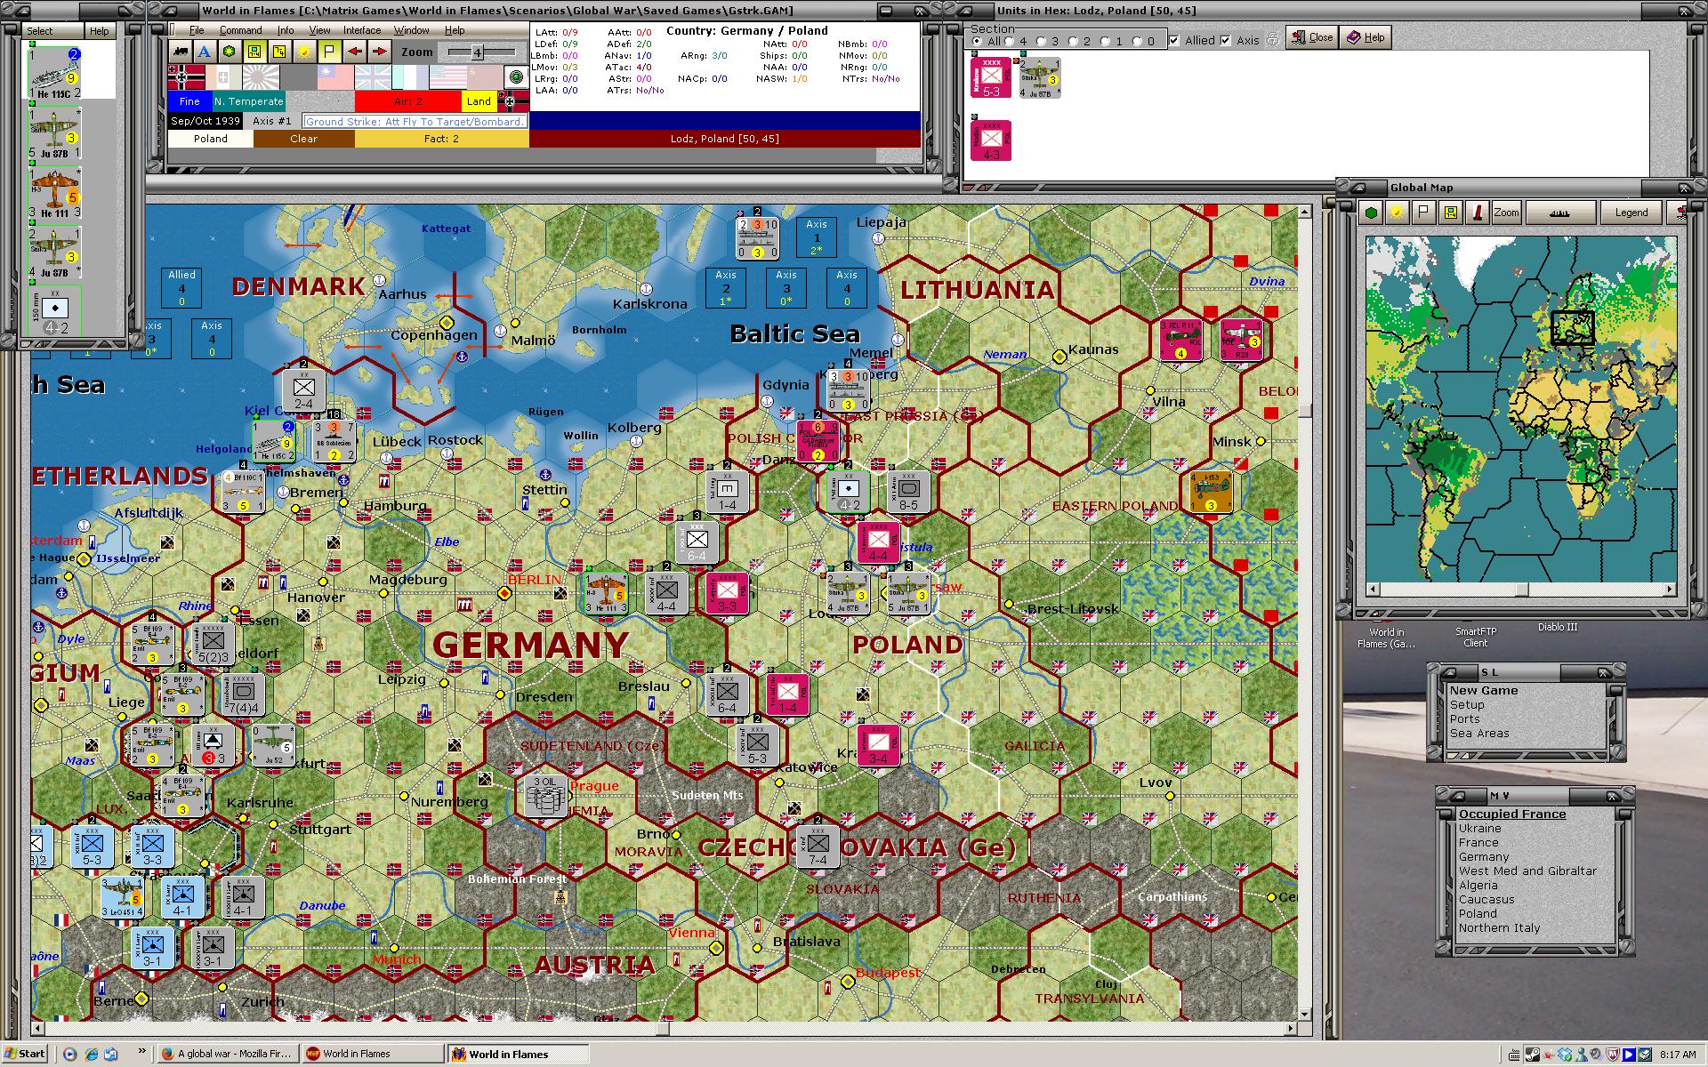Roll up the S L list window
Viewport: 1708px width, 1067px height.
(x=1449, y=673)
